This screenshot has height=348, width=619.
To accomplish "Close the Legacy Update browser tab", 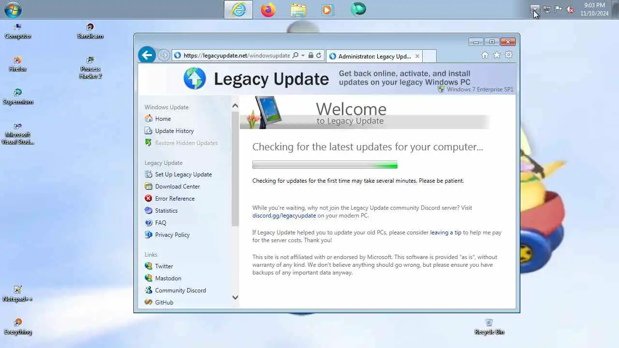I will click(x=417, y=56).
